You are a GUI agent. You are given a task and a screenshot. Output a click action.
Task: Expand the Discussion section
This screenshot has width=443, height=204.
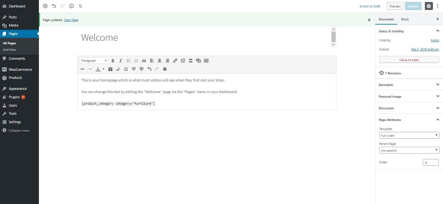pos(409,108)
